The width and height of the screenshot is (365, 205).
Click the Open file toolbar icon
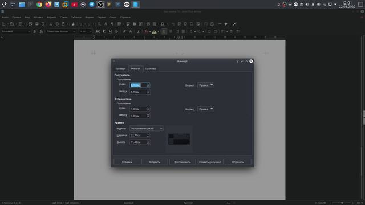(x=12, y=24)
